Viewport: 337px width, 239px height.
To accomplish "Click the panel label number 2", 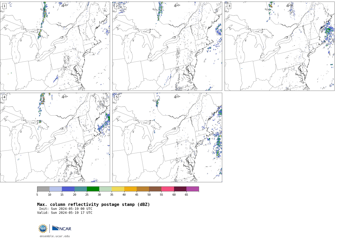I will (x=117, y=6).
